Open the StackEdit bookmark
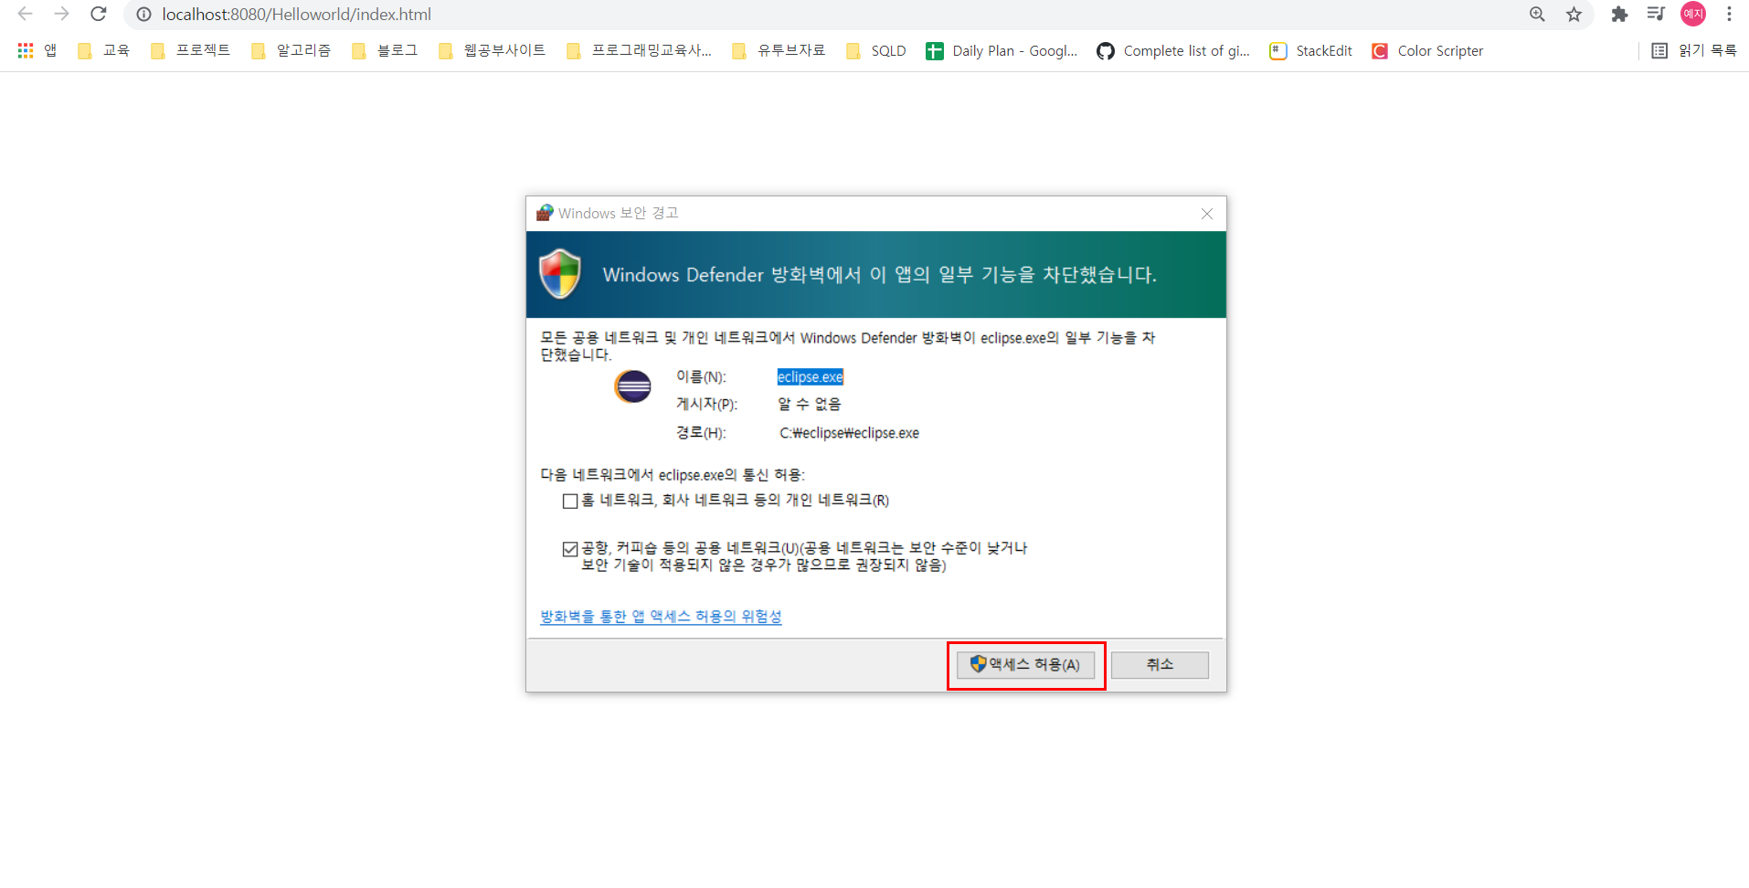 (1310, 51)
